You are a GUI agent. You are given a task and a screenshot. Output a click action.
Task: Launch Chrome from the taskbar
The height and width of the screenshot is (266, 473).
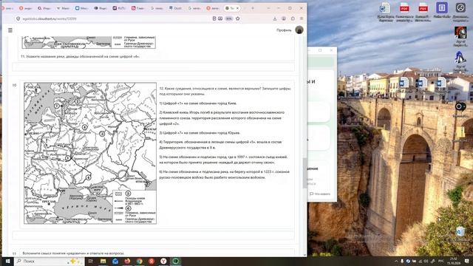pos(140,261)
